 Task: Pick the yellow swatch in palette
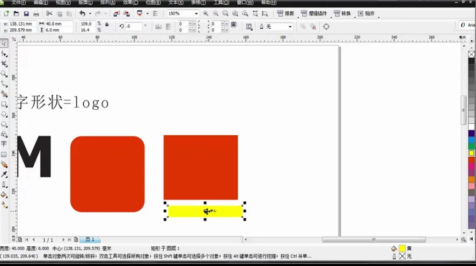pyautogui.click(x=472, y=153)
